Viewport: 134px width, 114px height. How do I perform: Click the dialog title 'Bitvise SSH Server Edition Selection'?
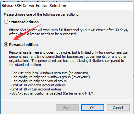(34, 6)
